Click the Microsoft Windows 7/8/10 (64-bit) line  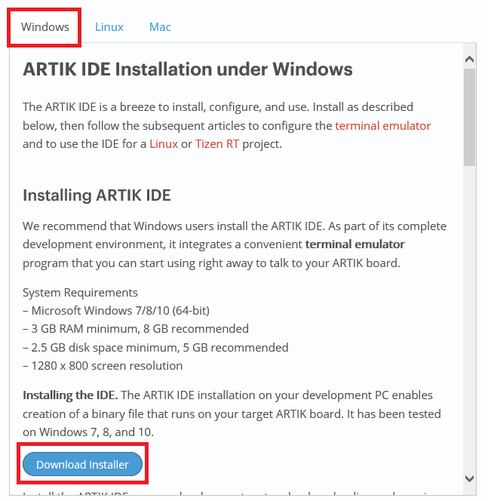(116, 311)
